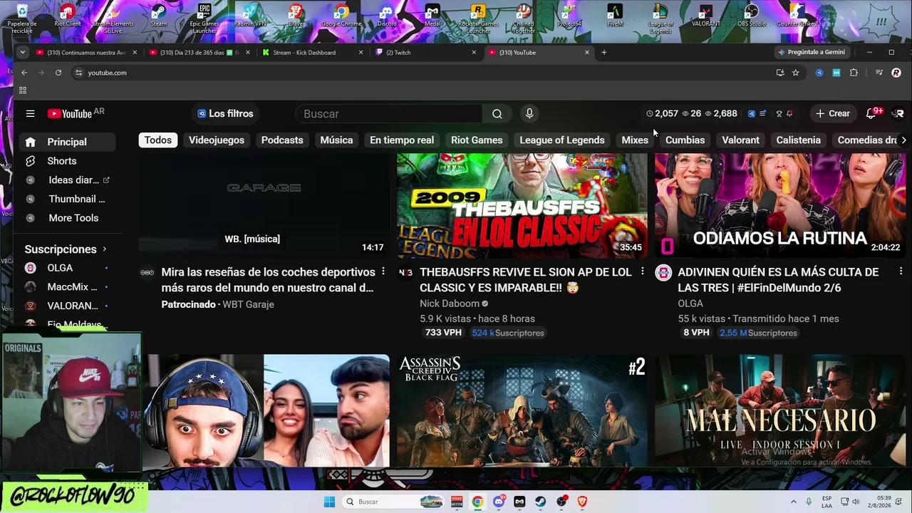
Task: Open site information icon in address bar
Action: pos(78,73)
